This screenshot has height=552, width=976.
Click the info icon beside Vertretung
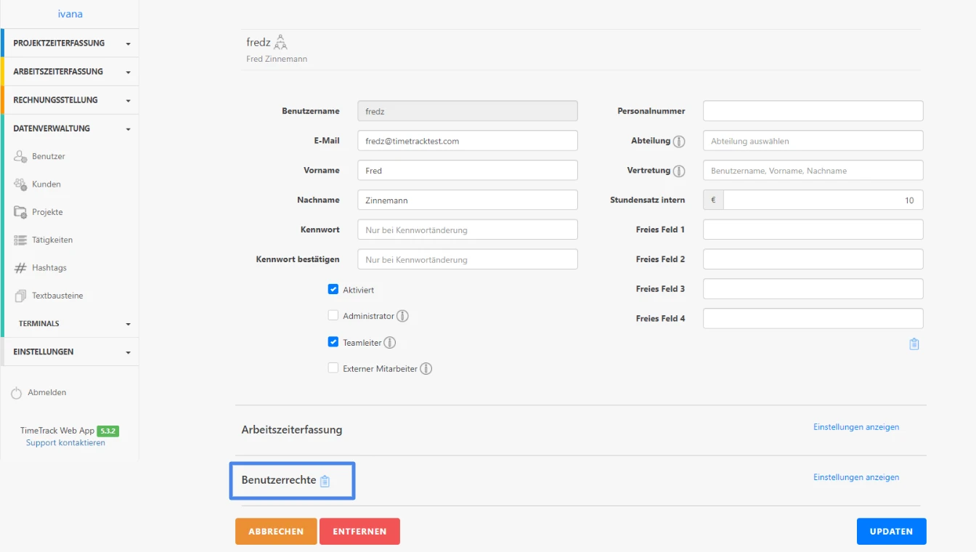(x=679, y=171)
